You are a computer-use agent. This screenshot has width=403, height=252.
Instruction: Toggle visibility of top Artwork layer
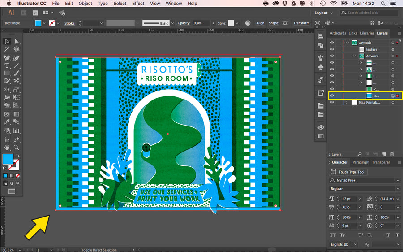[x=332, y=43]
